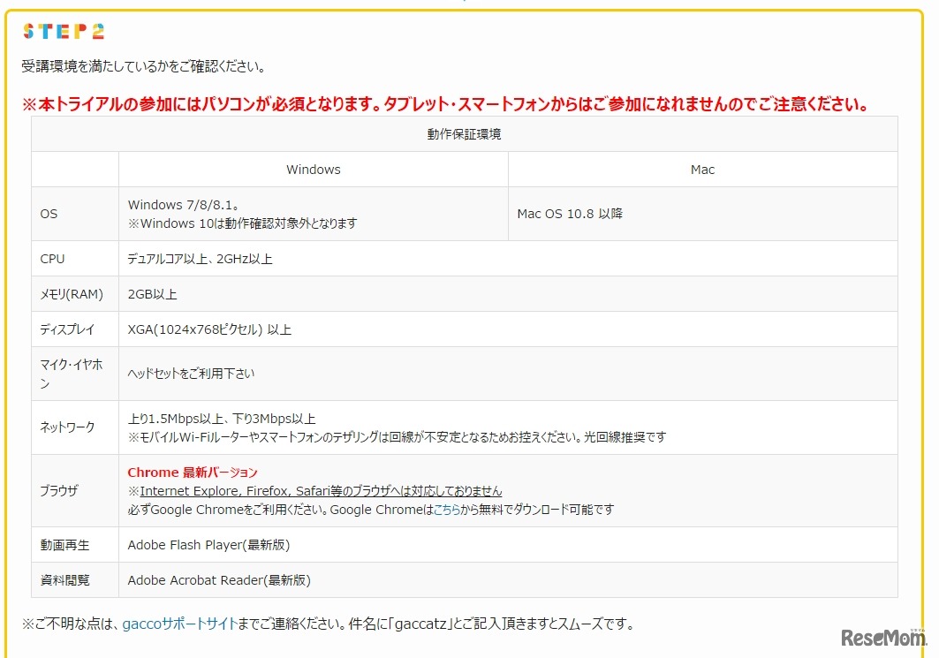
Task: Select the Windows 10 not-supported note
Action: (x=243, y=223)
